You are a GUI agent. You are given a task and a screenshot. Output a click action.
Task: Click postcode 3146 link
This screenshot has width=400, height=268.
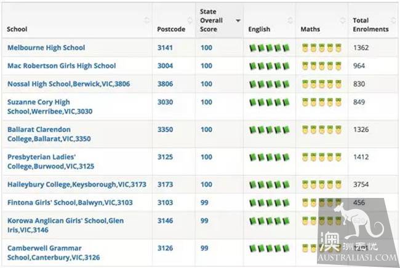tap(165, 221)
